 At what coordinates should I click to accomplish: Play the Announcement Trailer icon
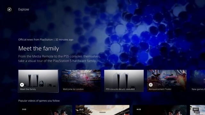coord(151,85)
